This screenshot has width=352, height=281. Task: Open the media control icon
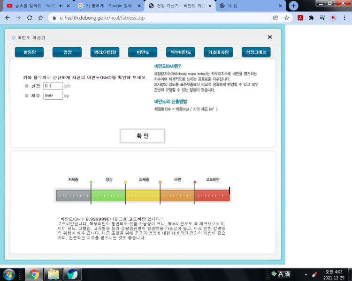tap(322, 18)
